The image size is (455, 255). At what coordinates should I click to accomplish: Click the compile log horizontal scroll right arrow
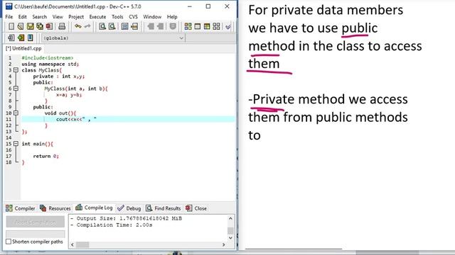223,245
